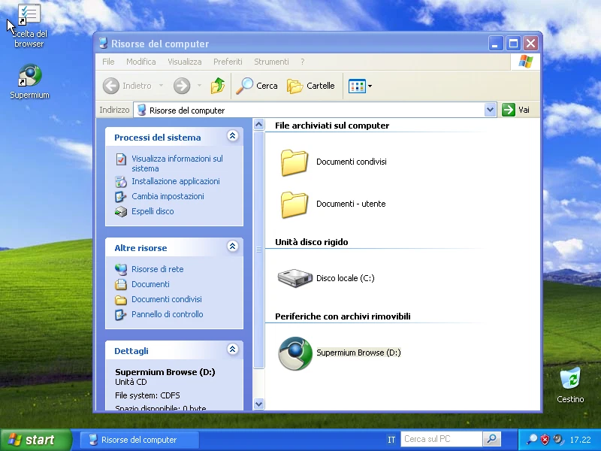Open the Cartelle folders view icon
Screen dimensions: 601x451
point(295,86)
